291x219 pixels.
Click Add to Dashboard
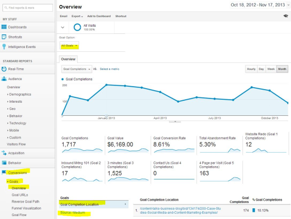point(99,16)
